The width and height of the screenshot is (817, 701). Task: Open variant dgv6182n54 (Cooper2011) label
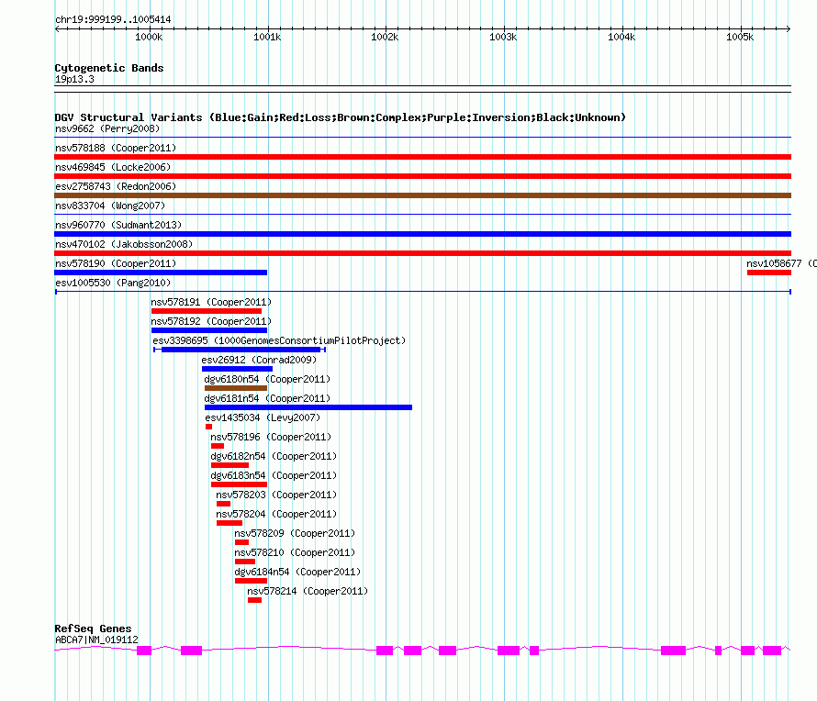click(274, 456)
